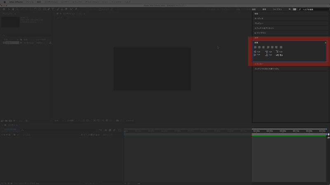Select the Selection arrow tool

pyautogui.click(x=9, y=9)
